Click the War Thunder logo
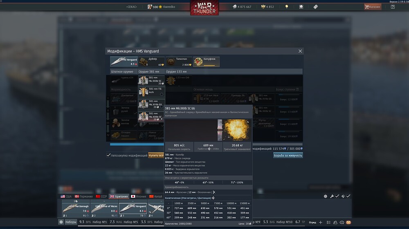Viewport: 409px width, 229px height. pos(204,7)
